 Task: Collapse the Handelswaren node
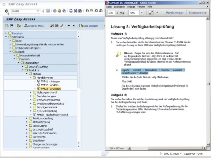(x=31, y=78)
